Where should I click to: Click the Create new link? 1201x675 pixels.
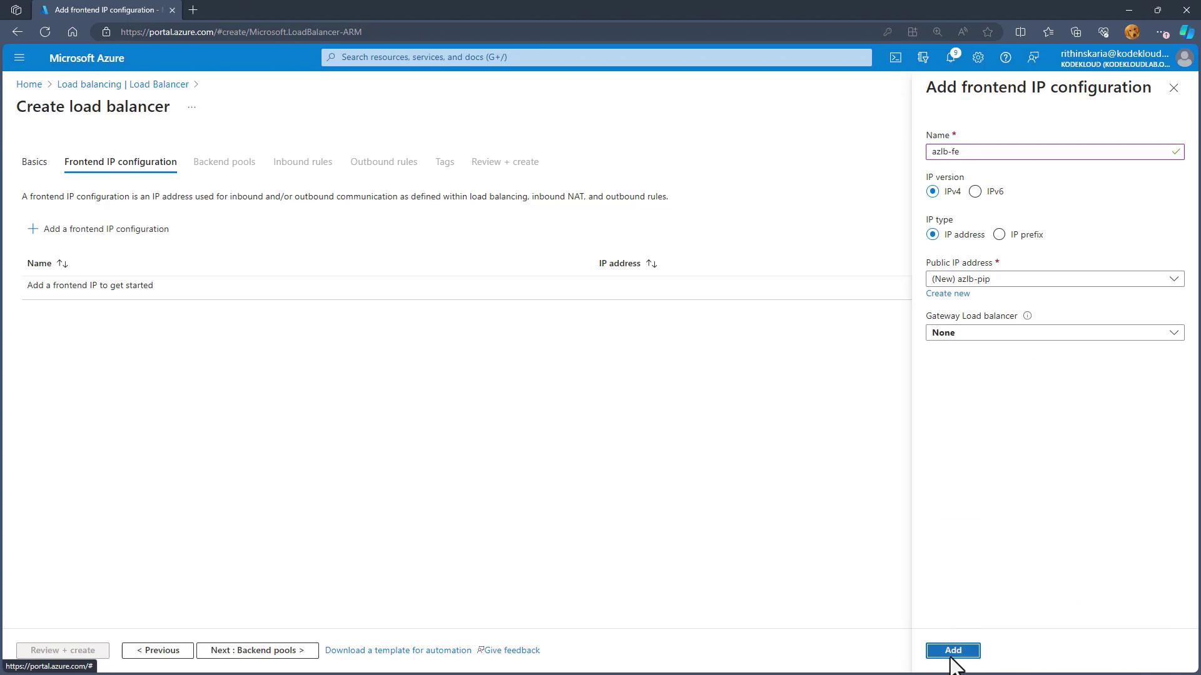point(948,293)
